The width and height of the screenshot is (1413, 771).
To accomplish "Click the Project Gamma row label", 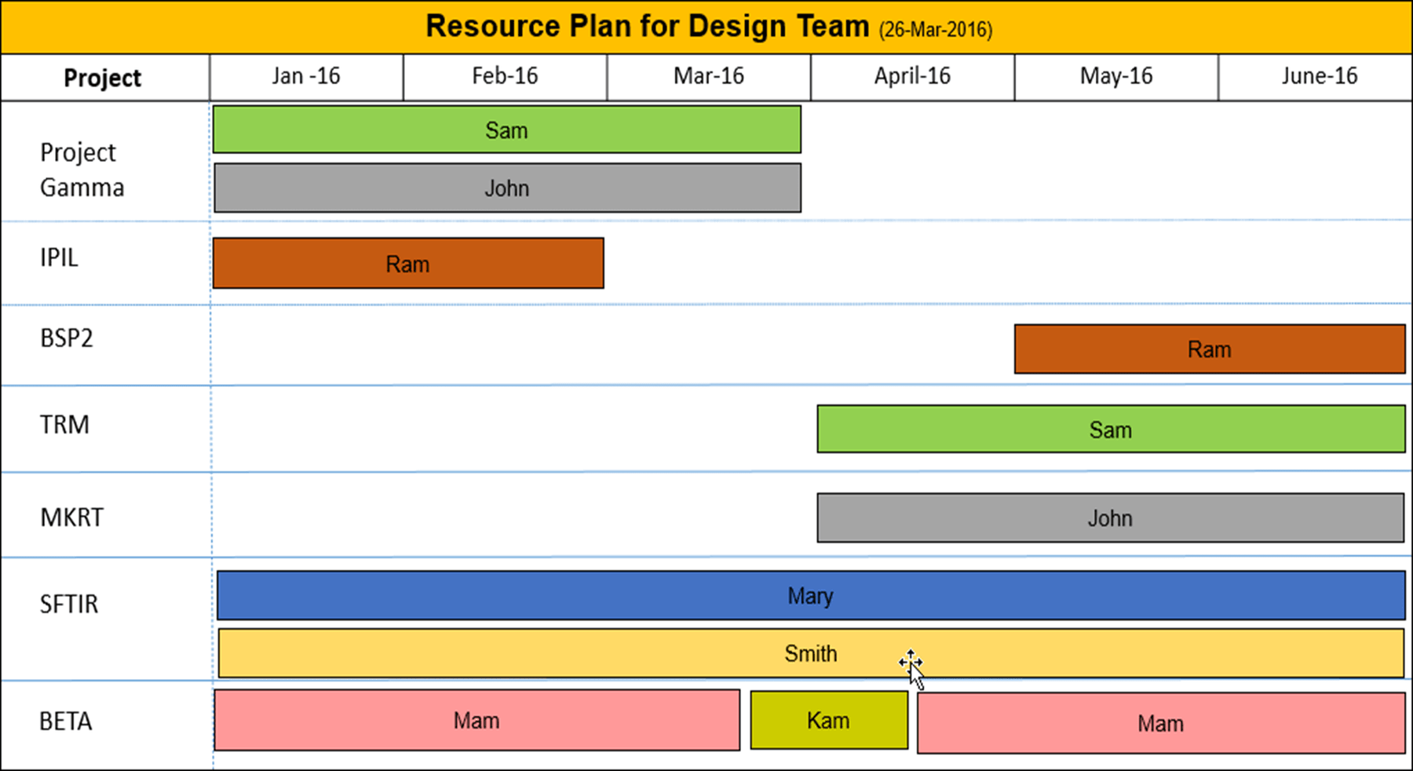I will tap(82, 170).
